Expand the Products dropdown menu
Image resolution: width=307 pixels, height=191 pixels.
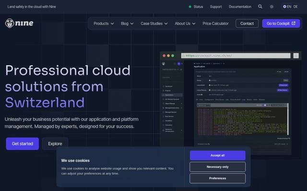[x=104, y=23]
